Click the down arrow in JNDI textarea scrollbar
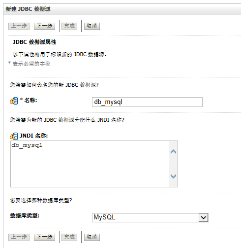This screenshot has width=241, height=248. (173, 176)
